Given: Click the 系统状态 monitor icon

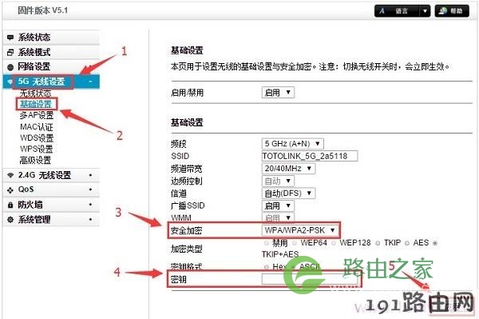Looking at the screenshot, I should pos(10,38).
